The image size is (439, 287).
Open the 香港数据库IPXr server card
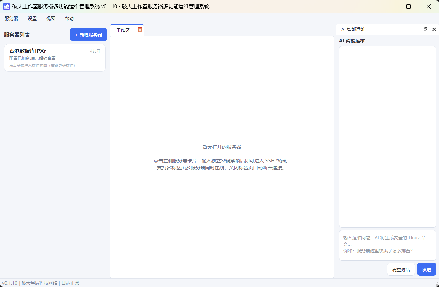(55, 58)
